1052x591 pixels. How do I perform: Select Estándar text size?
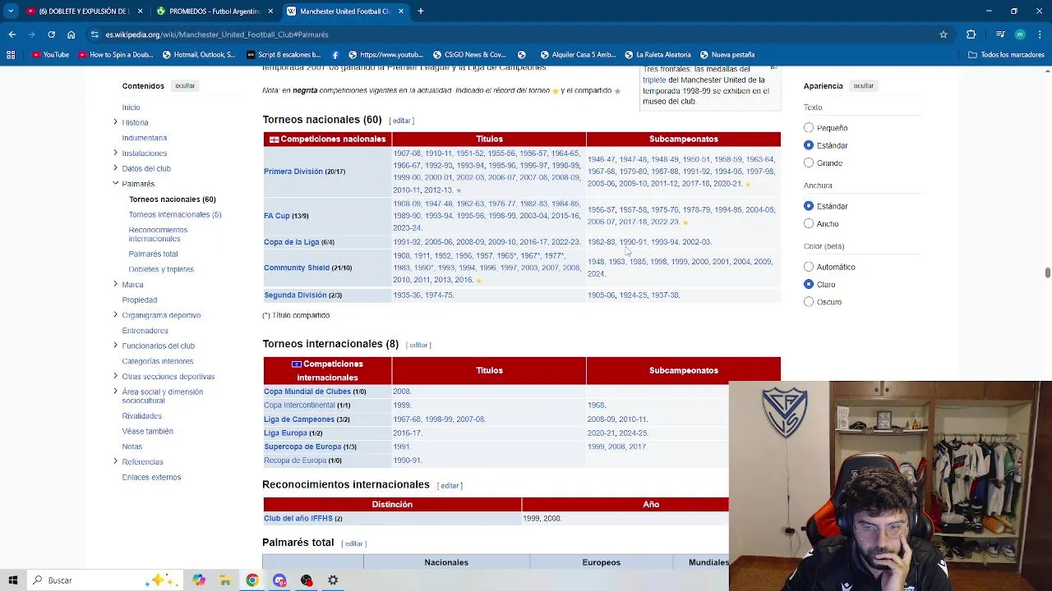(x=809, y=145)
